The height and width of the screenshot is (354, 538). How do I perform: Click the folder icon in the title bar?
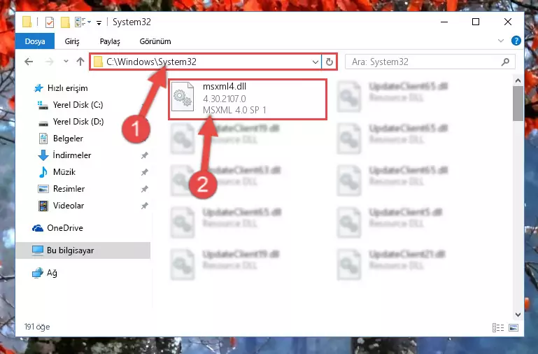(x=27, y=22)
